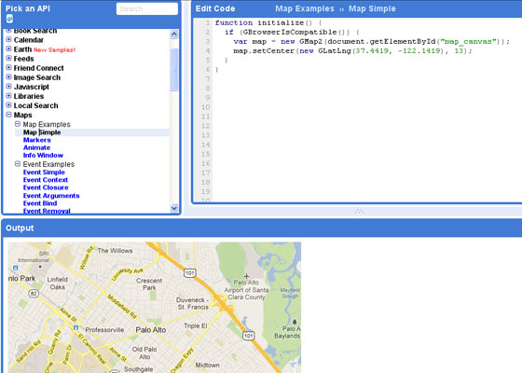
Task: Click the Crescent Park label on map
Action: coord(149,284)
